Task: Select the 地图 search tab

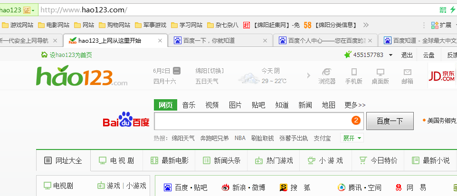Action: [x=328, y=105]
